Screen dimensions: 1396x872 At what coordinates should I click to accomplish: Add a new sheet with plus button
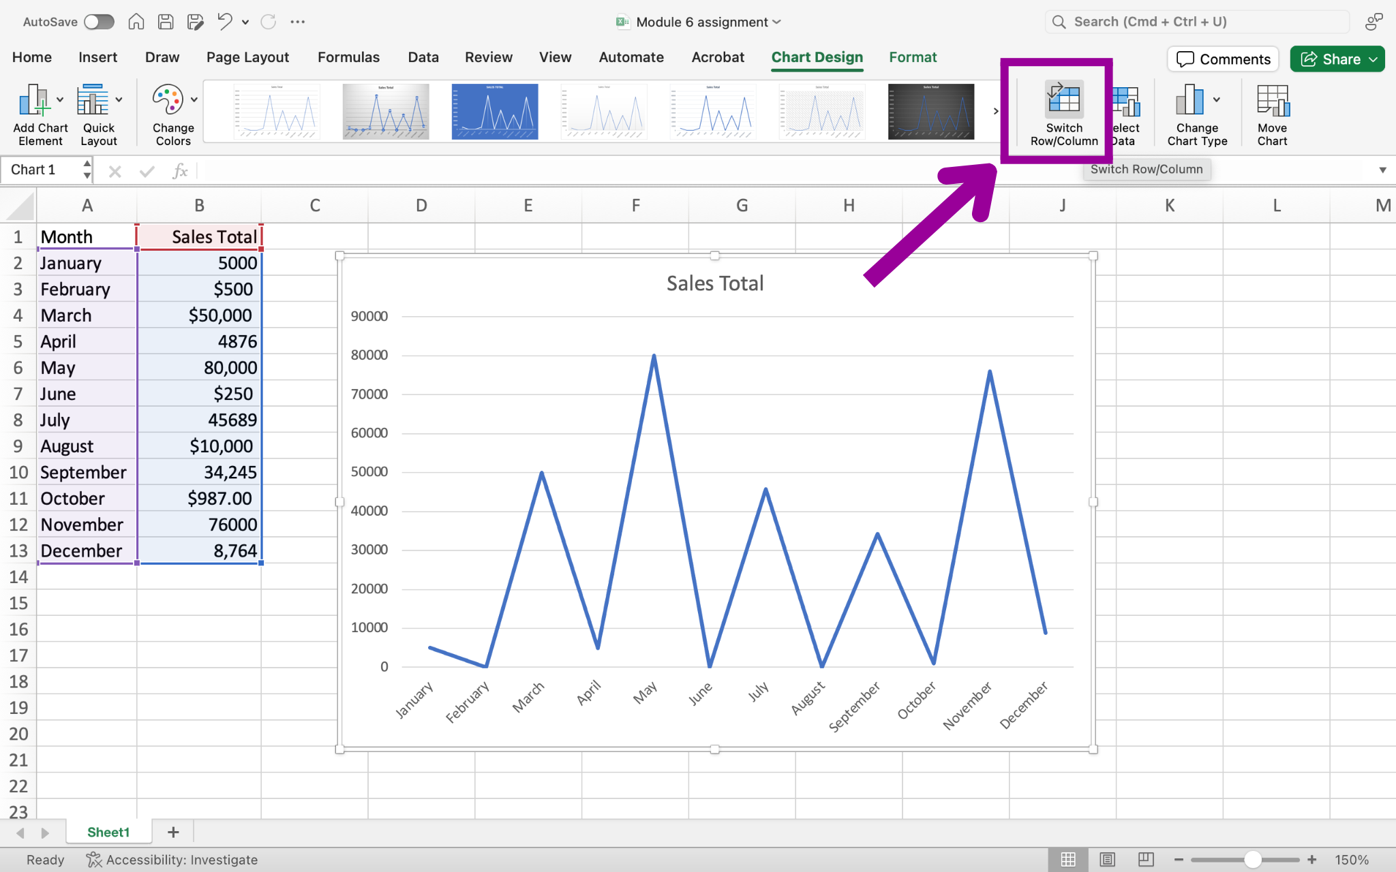pyautogui.click(x=173, y=832)
